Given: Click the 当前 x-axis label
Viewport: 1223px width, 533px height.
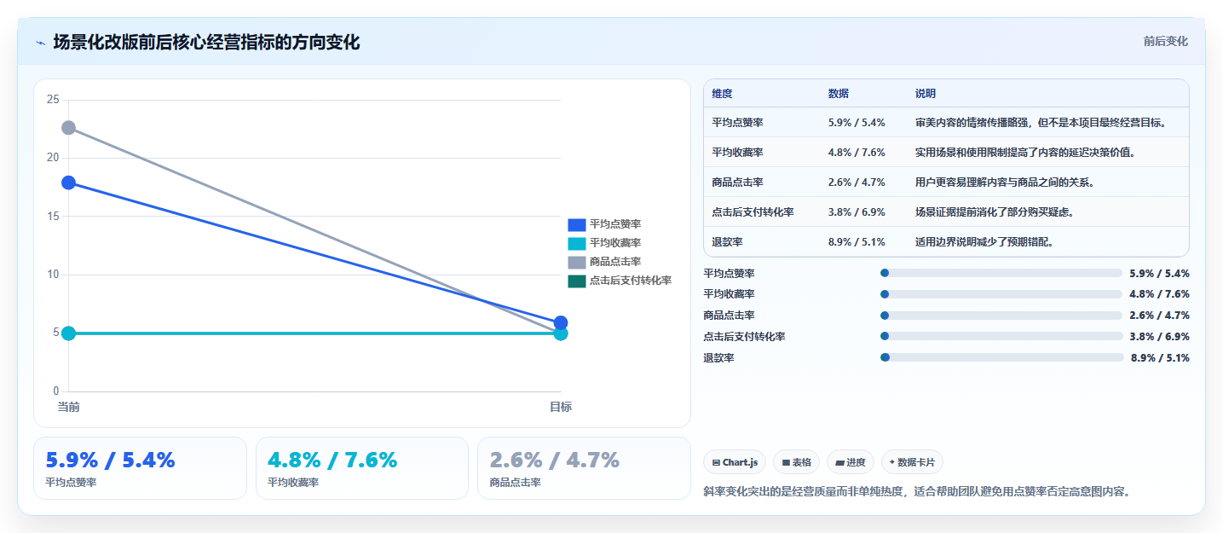Looking at the screenshot, I should [68, 407].
